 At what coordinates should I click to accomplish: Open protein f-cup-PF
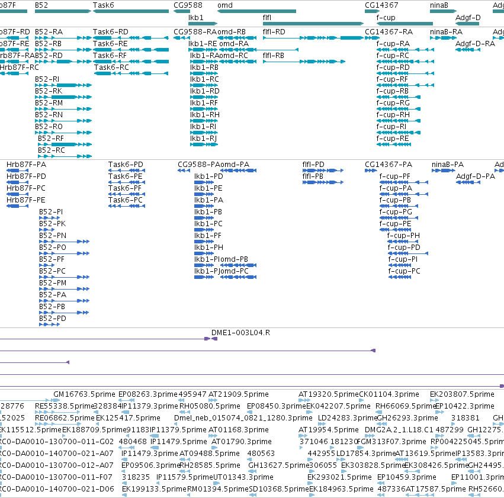point(394,176)
